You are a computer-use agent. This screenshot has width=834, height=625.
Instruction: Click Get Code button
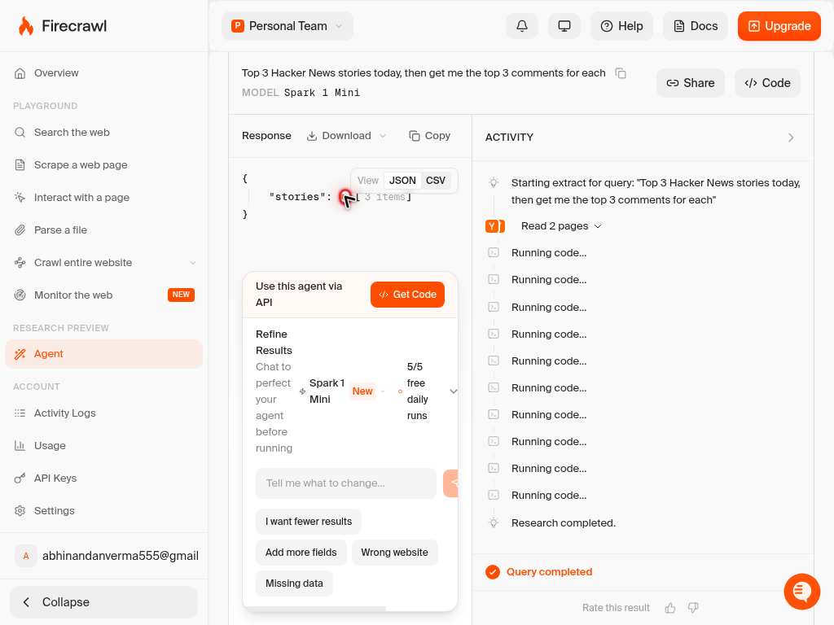coord(407,295)
